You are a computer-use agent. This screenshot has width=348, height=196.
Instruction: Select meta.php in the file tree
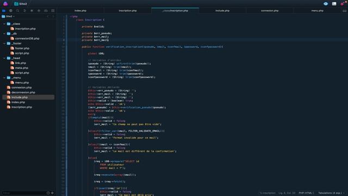pos(21,68)
